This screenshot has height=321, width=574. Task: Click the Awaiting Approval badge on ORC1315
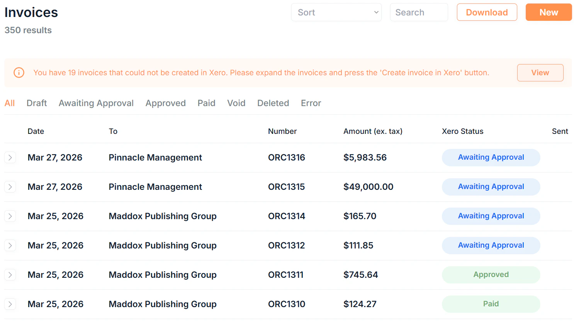click(491, 187)
